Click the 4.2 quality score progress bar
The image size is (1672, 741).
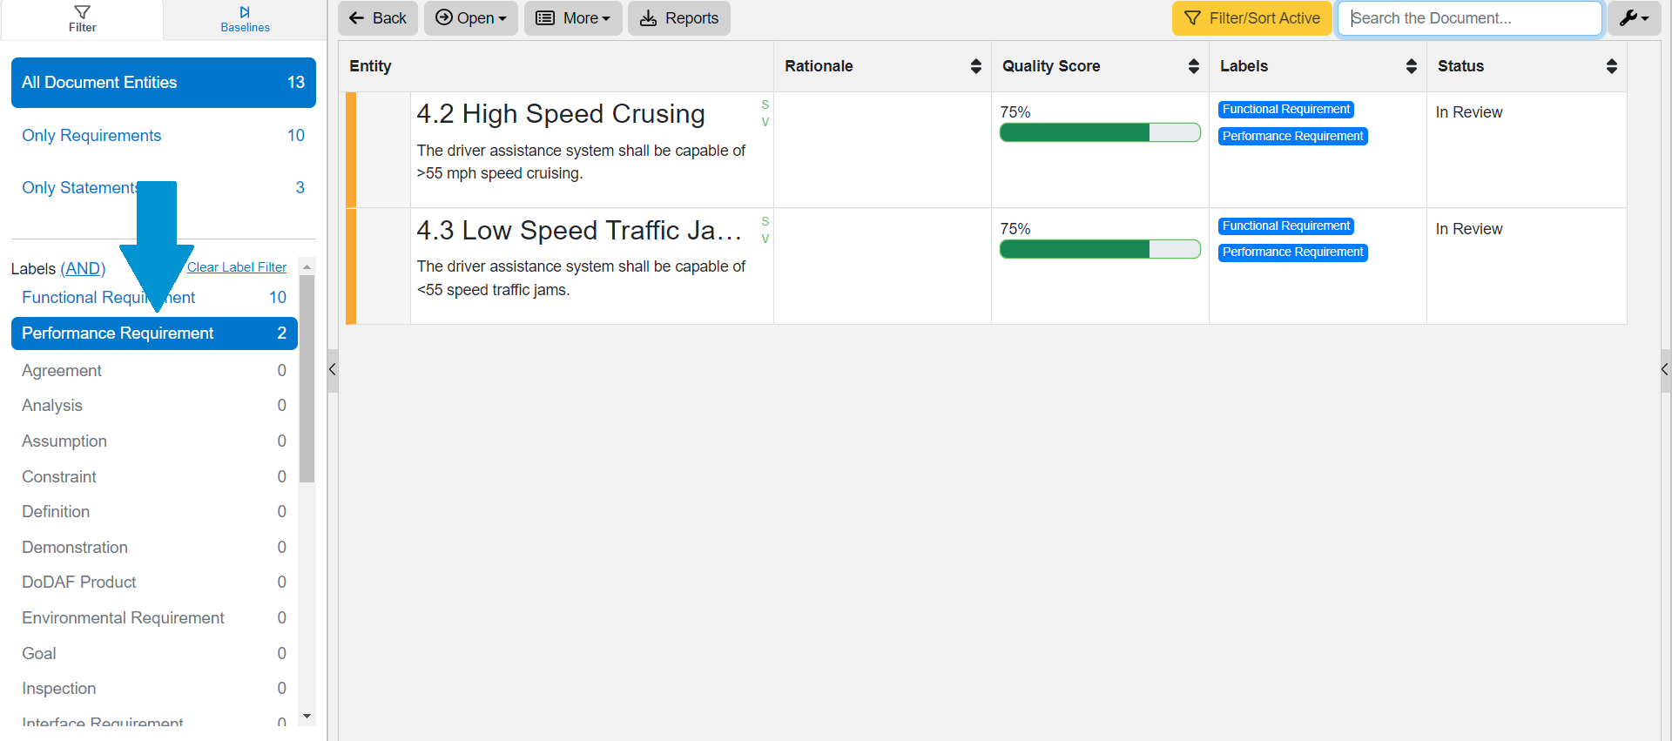[x=1100, y=132]
